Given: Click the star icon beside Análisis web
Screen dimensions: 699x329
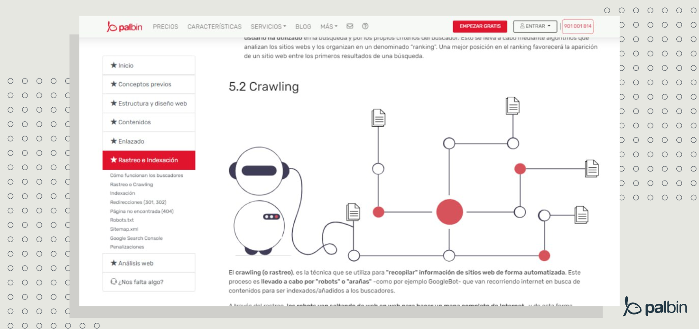Looking at the screenshot, I should 113,263.
